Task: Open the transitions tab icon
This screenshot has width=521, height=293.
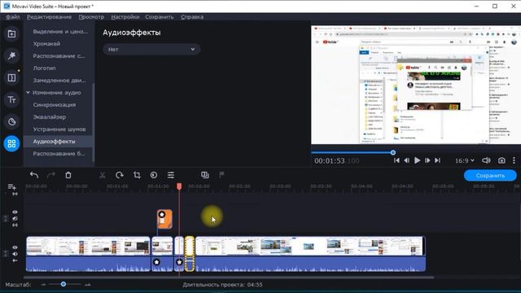Action: (x=11, y=78)
